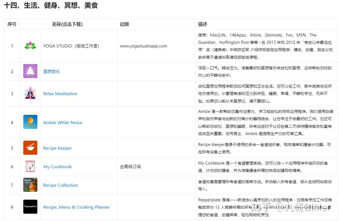Image resolution: width=339 pixels, height=221 pixels.
Task: Click the Recipe Collection description starting 食谱收集
Action: pos(265,185)
